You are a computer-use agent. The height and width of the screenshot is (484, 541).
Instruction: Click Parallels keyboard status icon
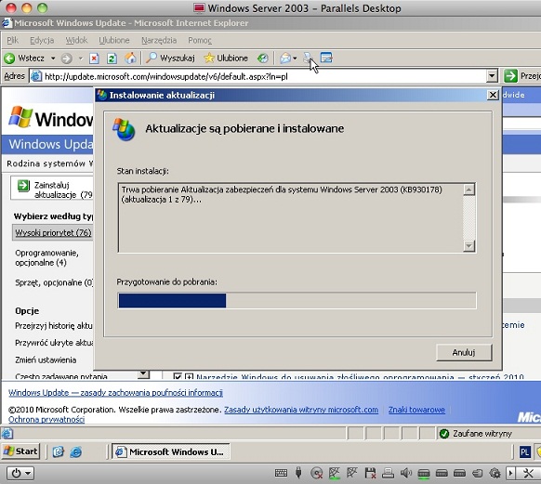pos(281,473)
